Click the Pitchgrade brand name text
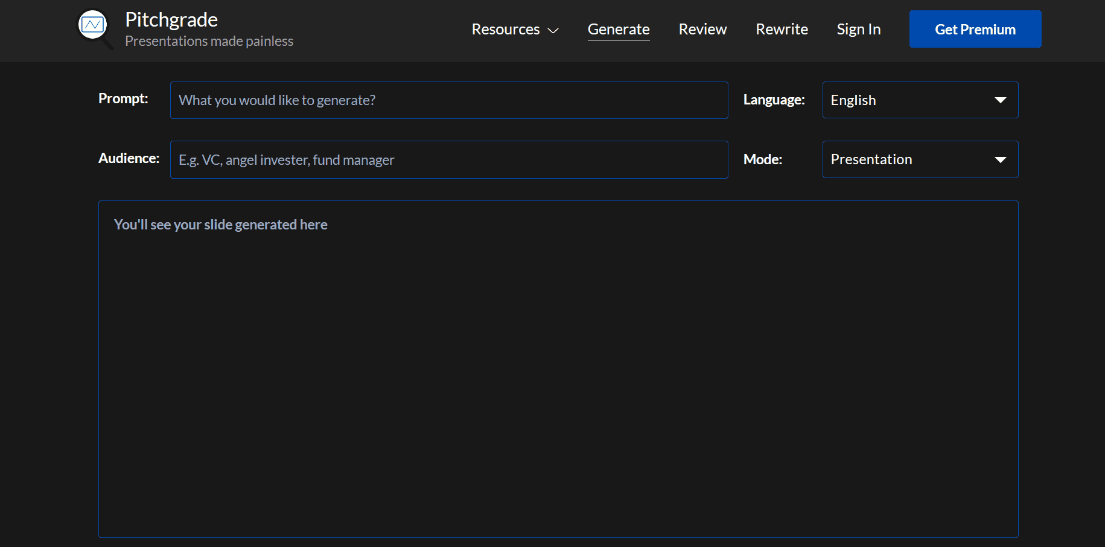 (x=171, y=20)
